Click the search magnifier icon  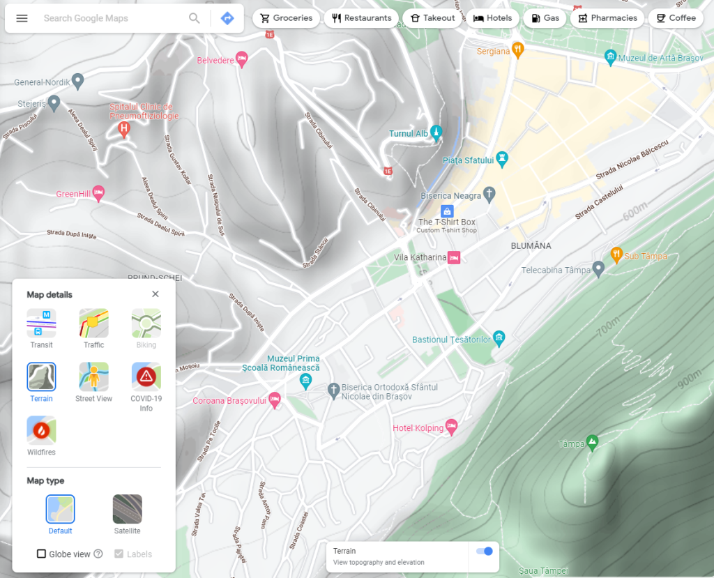[x=194, y=18]
